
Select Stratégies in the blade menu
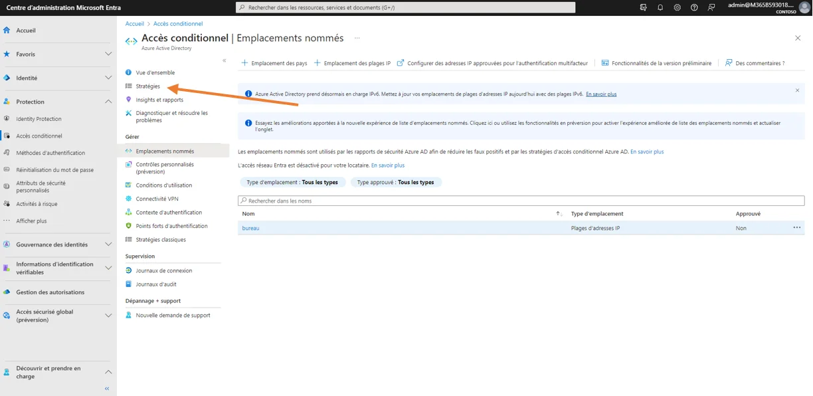tap(147, 86)
